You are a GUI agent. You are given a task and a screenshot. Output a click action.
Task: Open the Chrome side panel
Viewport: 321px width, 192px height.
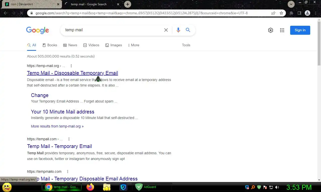tap(299, 13)
